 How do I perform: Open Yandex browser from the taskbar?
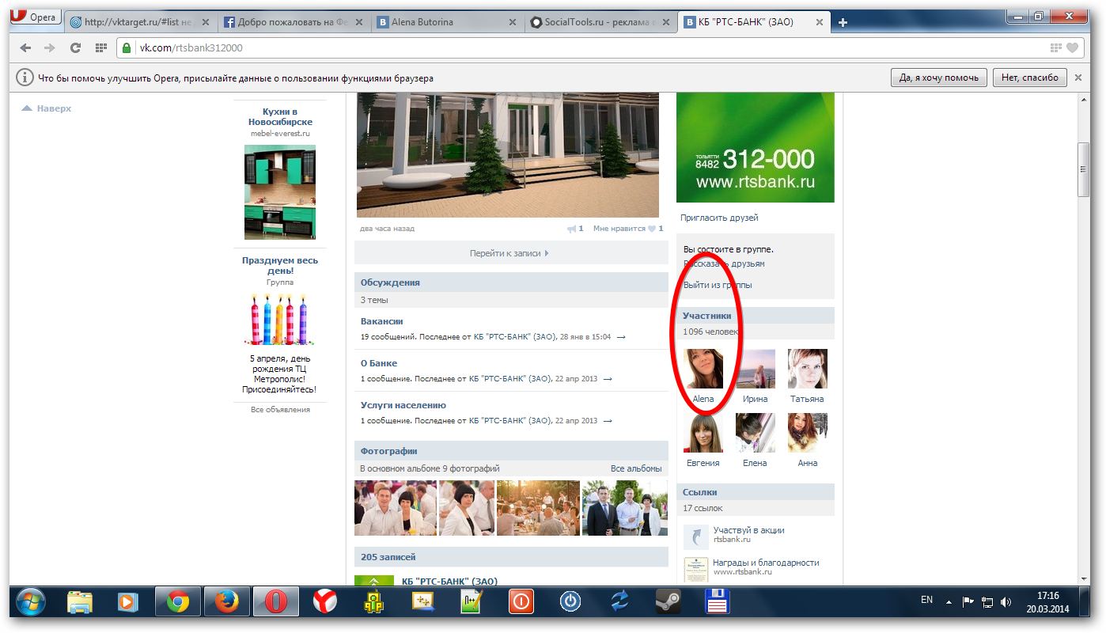(324, 602)
